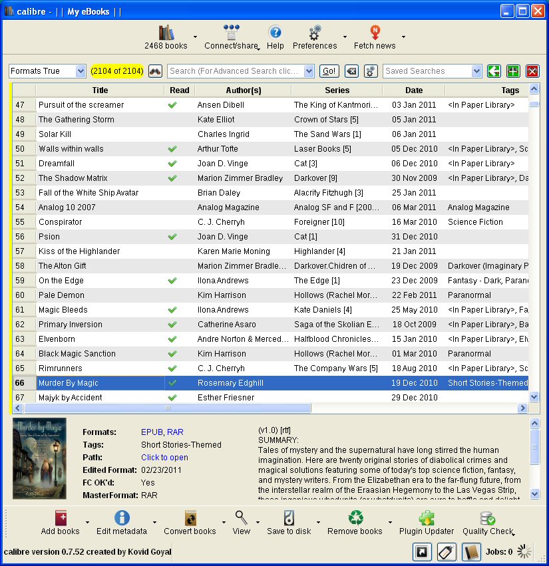
Task: Click the Connect/share icon
Action: [x=231, y=33]
